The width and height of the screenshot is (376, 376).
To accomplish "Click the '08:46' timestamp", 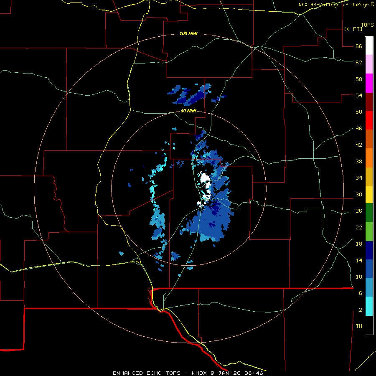I will (x=254, y=373).
